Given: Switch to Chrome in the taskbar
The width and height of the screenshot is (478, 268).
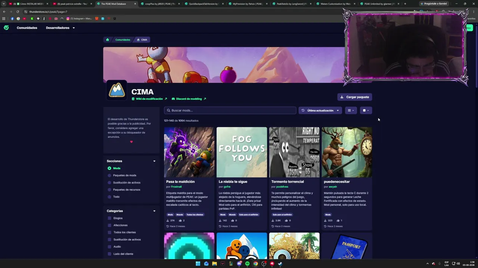Looking at the screenshot, I should pyautogui.click(x=255, y=264).
